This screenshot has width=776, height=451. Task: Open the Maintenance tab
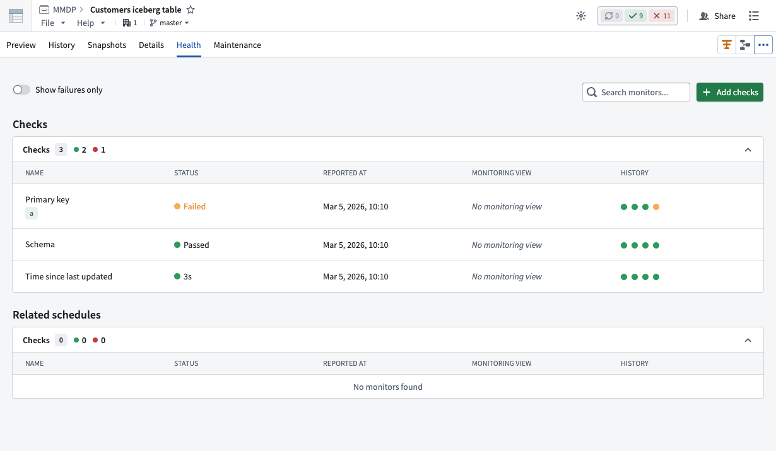pos(237,45)
